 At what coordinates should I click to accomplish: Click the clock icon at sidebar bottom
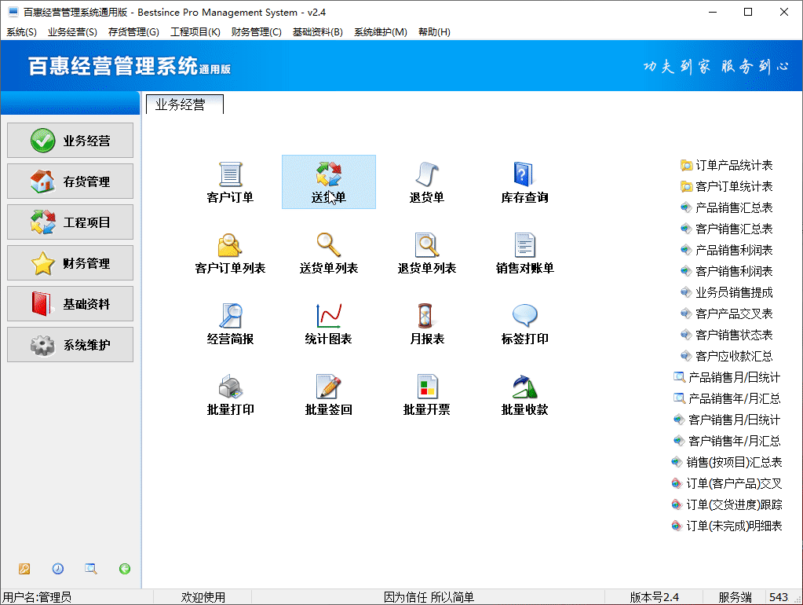pyautogui.click(x=58, y=569)
